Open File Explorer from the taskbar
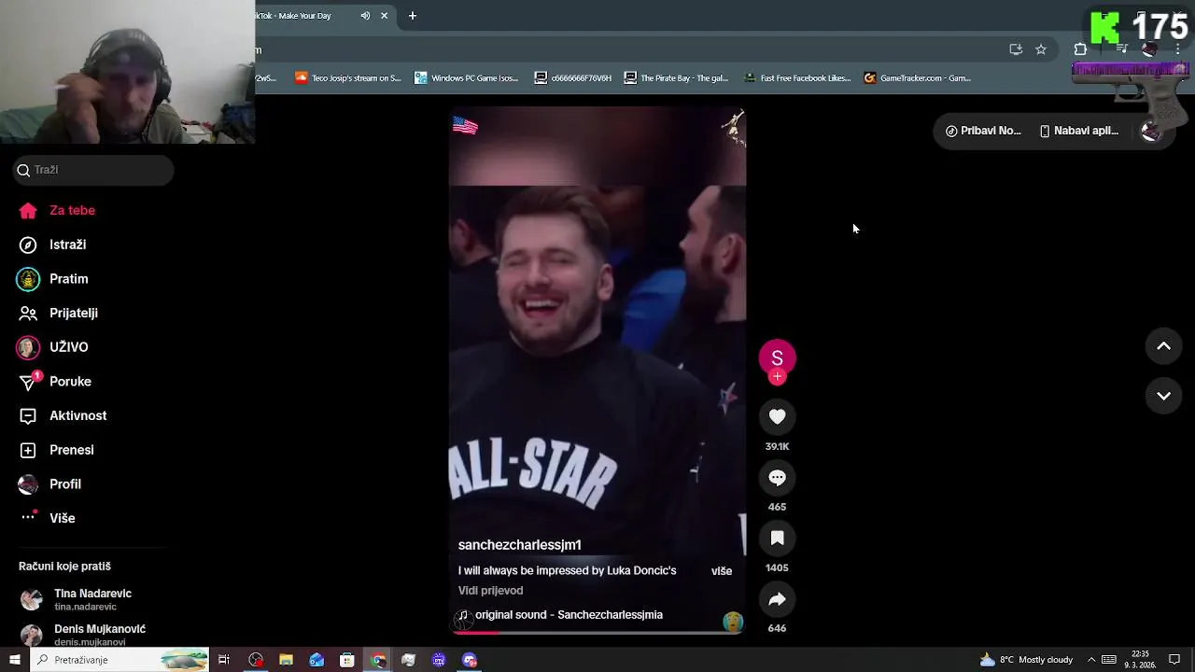The height and width of the screenshot is (672, 1195). pos(287,660)
